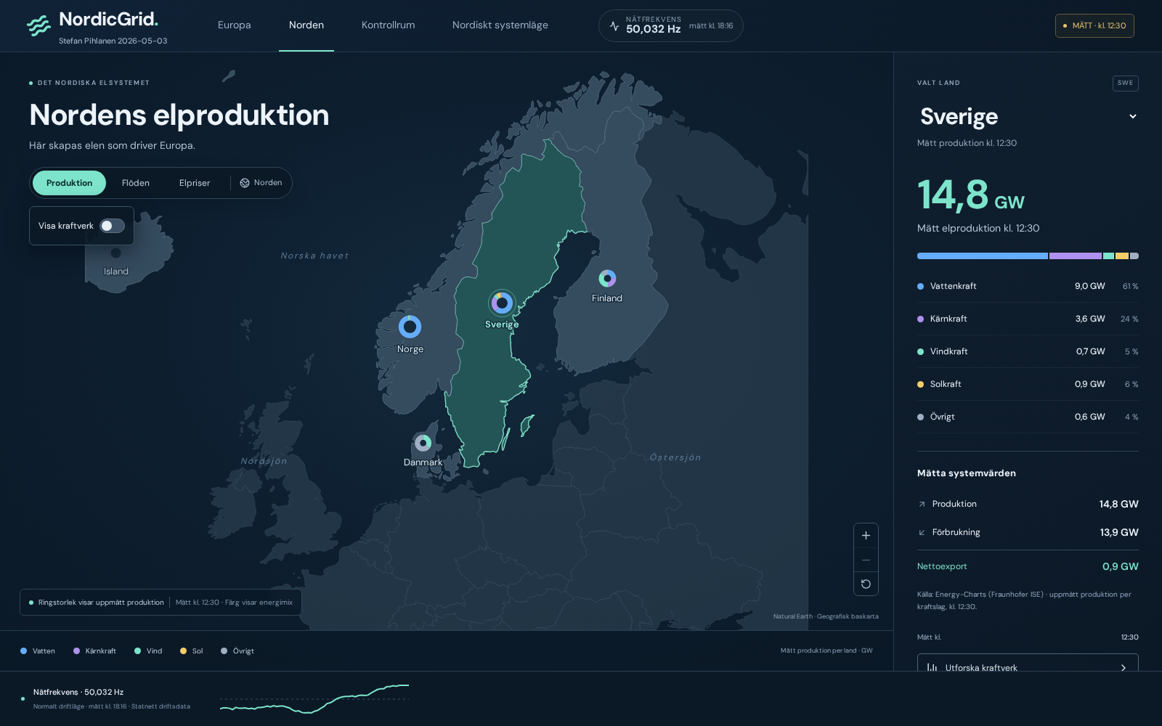Click the Norden globe region button
This screenshot has height=726, width=1162.
(261, 183)
